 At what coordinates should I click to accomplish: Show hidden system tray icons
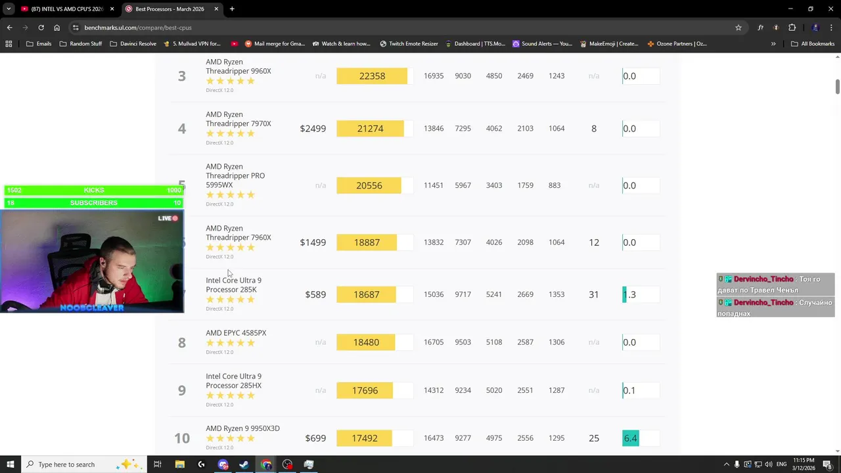coord(726,464)
